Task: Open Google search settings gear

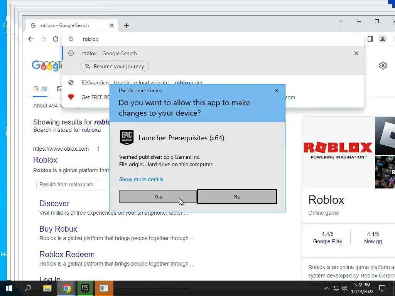Action: point(383,66)
